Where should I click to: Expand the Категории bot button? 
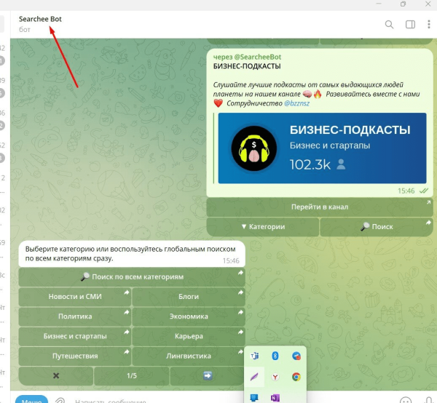(x=262, y=227)
